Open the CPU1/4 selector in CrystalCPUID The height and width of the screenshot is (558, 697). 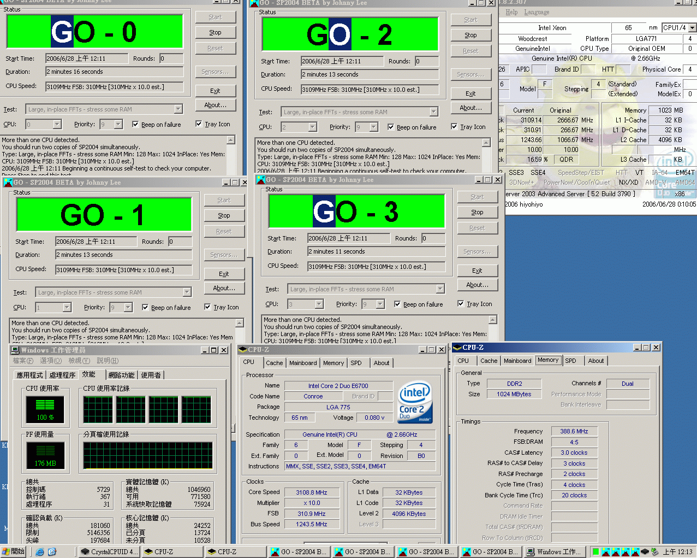692,28
